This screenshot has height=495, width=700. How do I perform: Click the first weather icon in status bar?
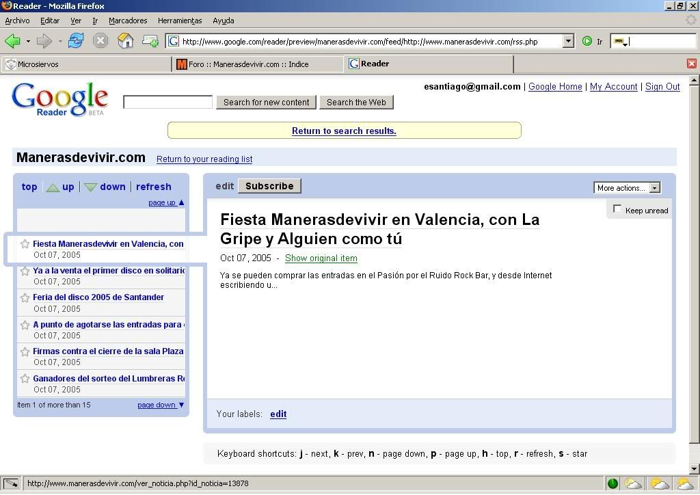click(633, 483)
